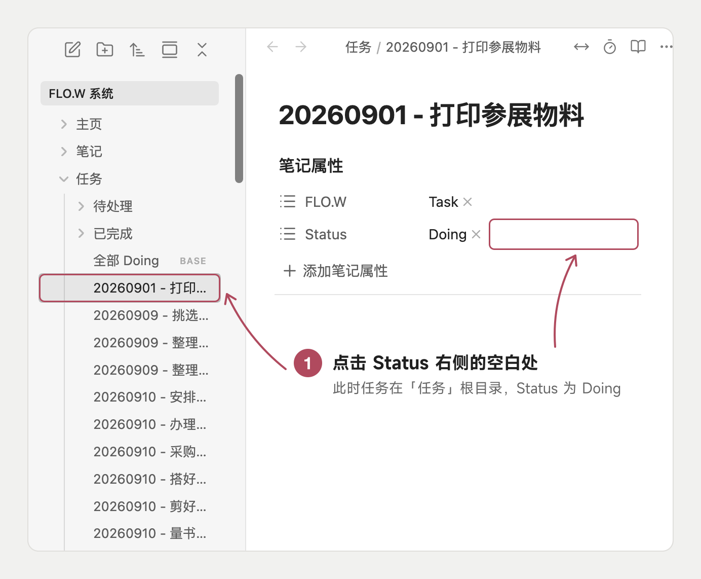Image resolution: width=701 pixels, height=579 pixels.
Task: Expand the 笔记 folder
Action: coord(64,152)
